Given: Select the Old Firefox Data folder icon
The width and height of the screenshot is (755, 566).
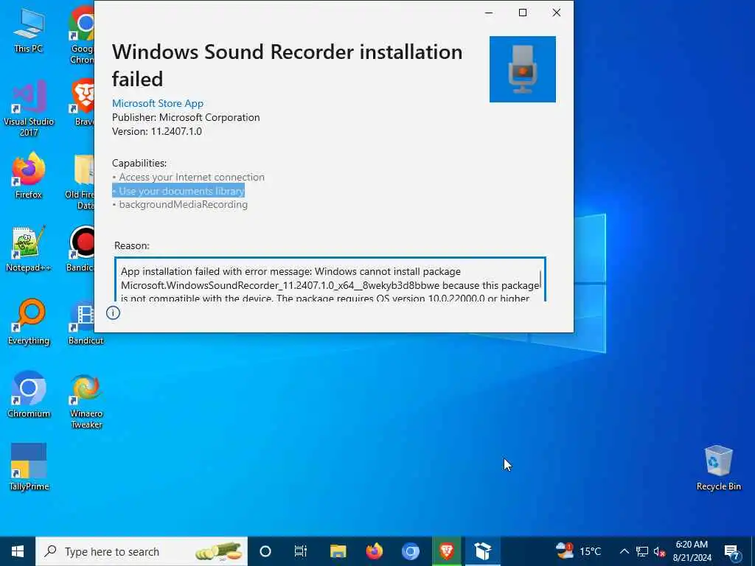Looking at the screenshot, I should pos(81,182).
